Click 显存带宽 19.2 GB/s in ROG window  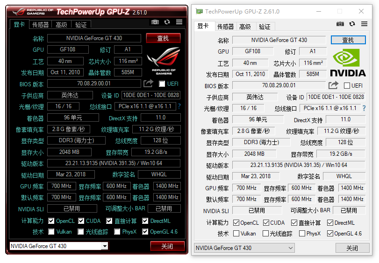[156, 152]
